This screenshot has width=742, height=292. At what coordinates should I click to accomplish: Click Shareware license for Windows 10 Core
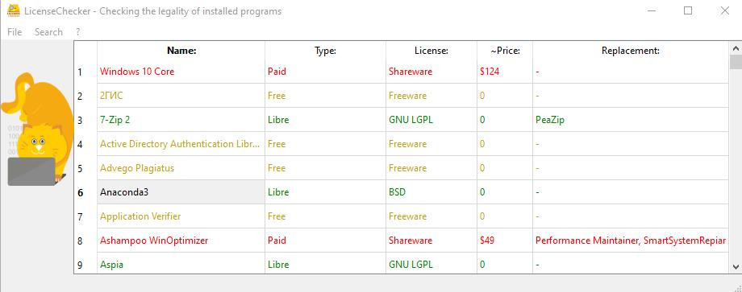click(x=431, y=72)
